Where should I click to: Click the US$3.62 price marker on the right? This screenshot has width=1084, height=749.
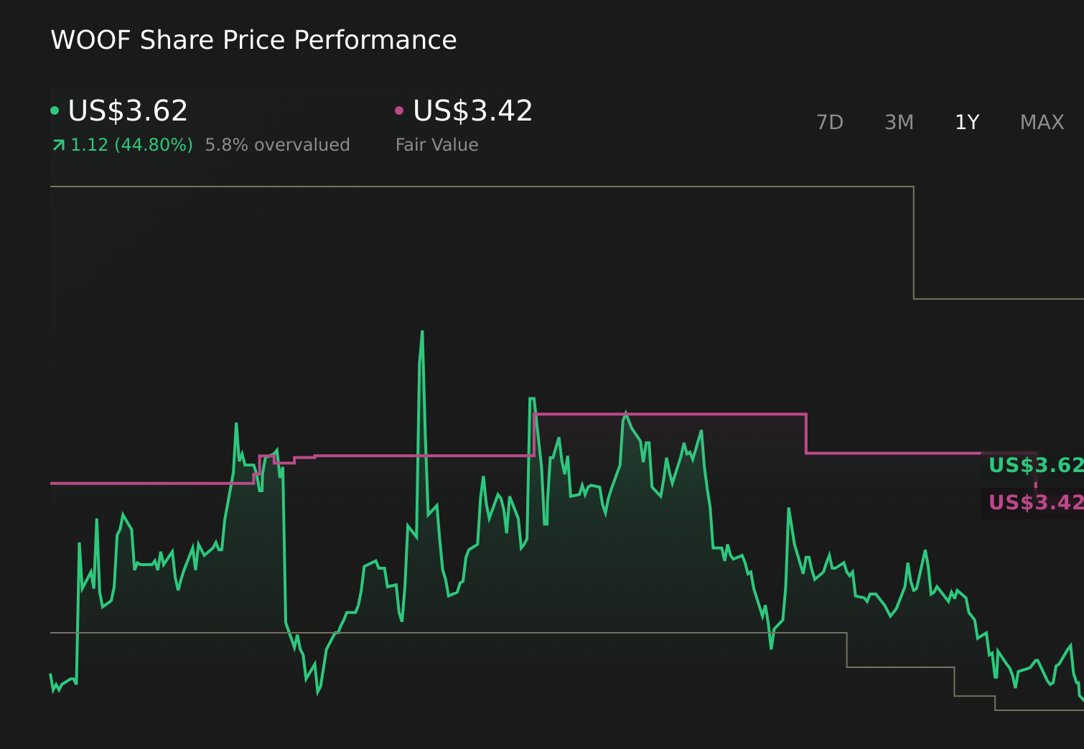pos(1034,466)
